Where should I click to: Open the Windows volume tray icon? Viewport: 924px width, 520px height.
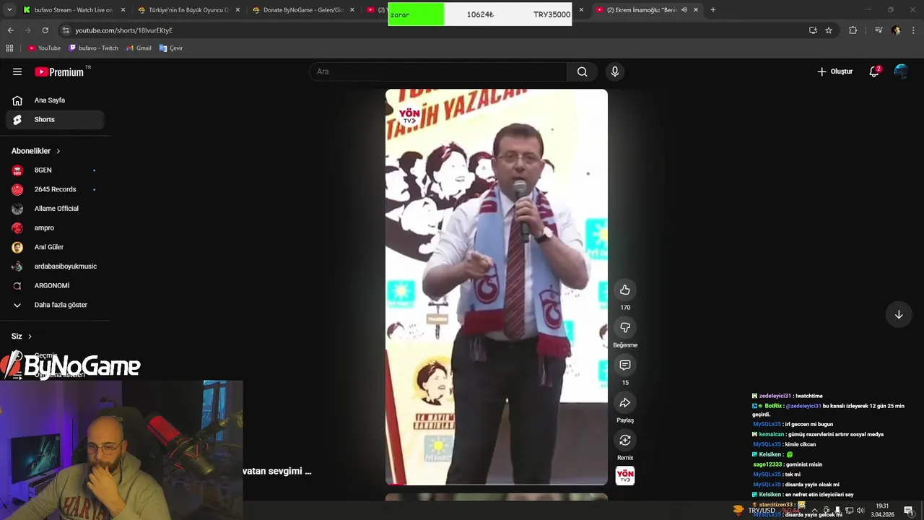pos(860,511)
